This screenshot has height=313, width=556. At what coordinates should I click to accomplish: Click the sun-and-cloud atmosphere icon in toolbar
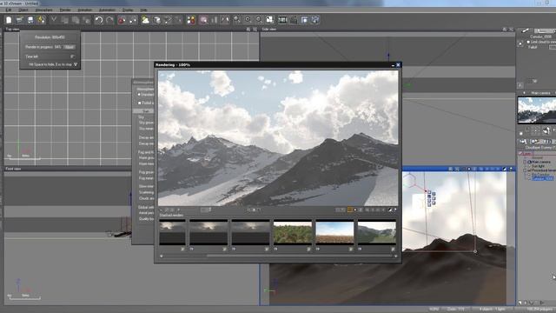pos(145,20)
